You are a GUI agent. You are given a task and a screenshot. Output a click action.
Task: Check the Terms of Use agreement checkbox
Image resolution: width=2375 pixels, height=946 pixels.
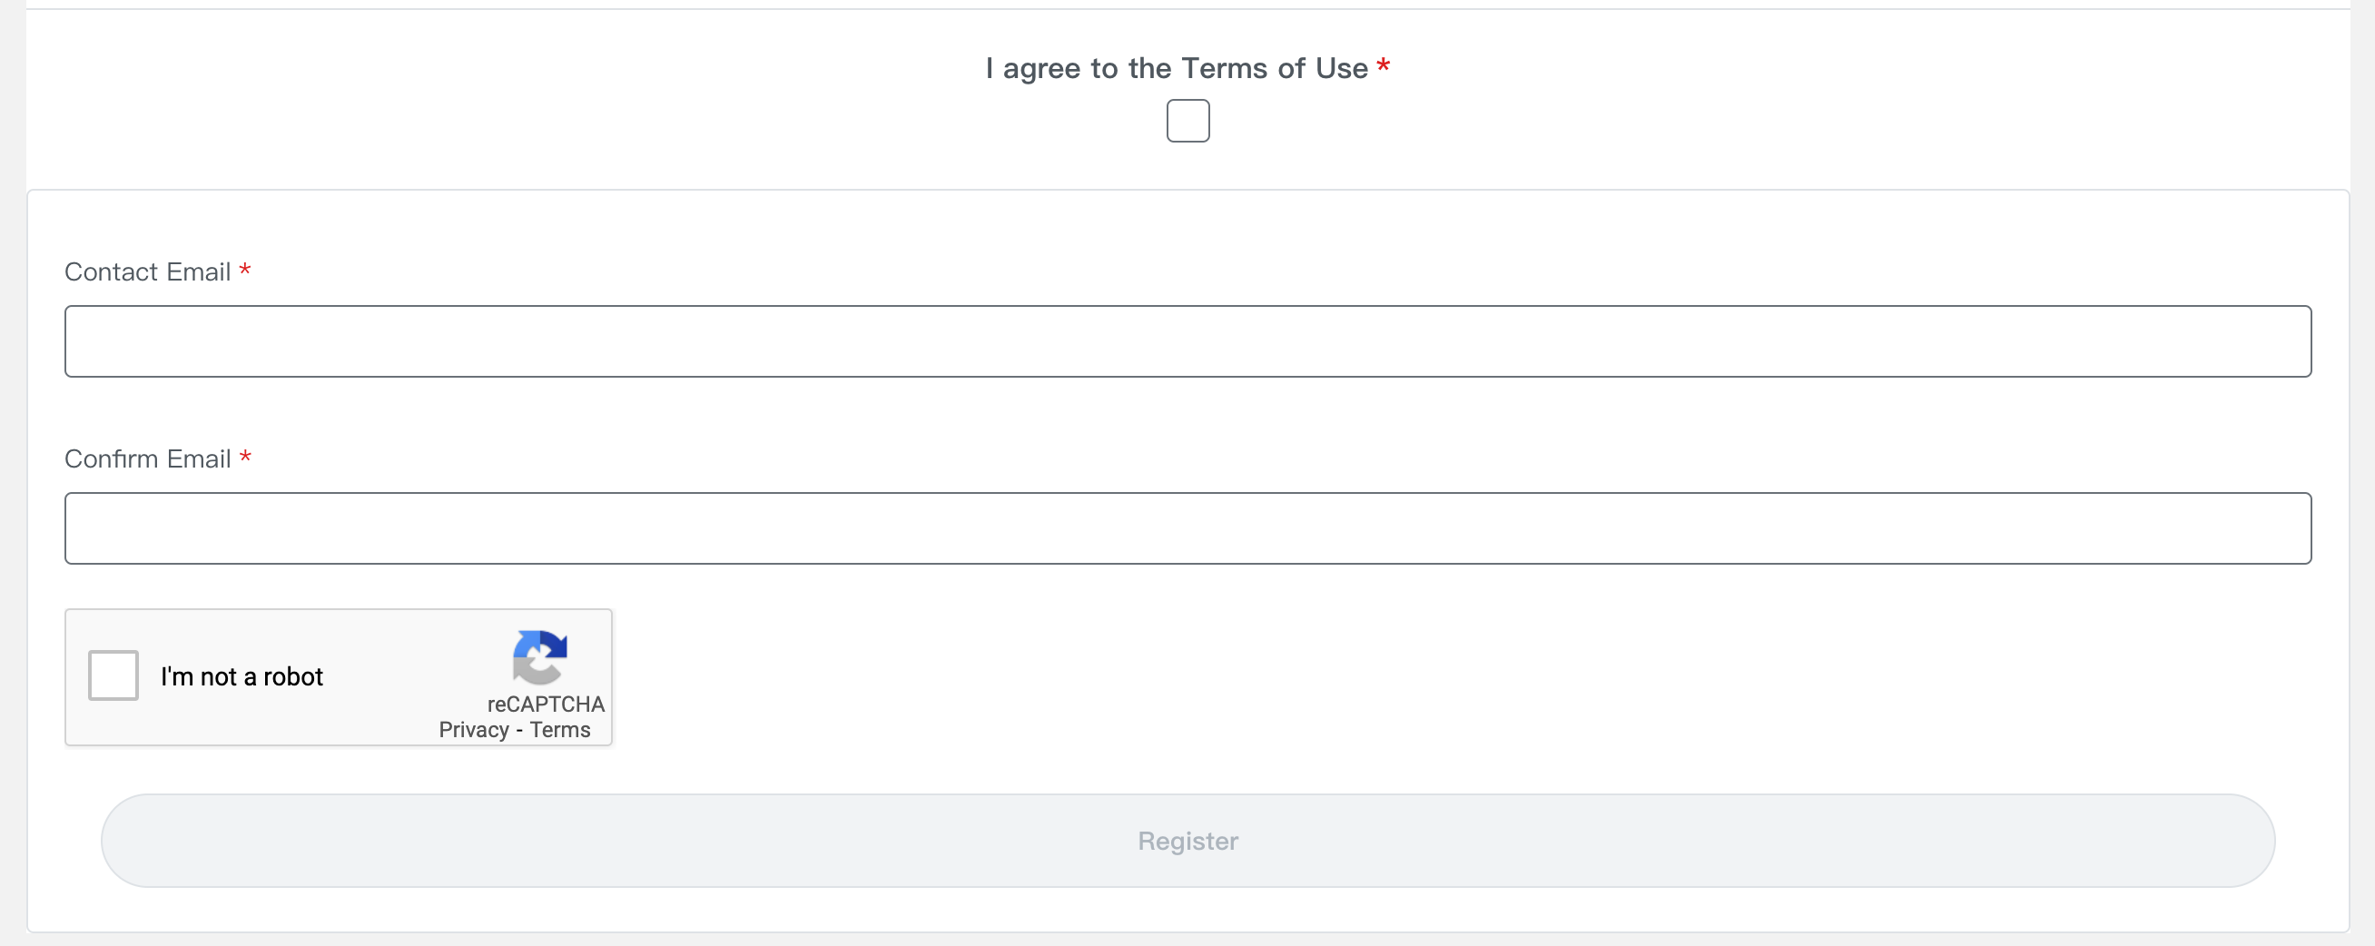coord(1187,121)
